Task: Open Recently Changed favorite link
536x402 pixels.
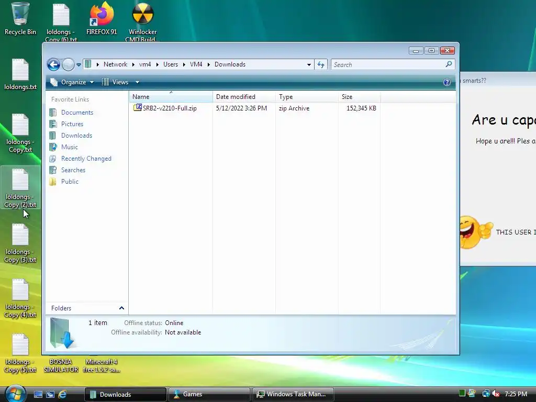Action: click(x=86, y=159)
